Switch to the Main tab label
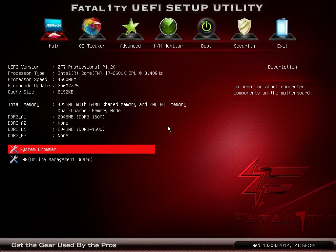The width and height of the screenshot is (336, 252). (54, 46)
